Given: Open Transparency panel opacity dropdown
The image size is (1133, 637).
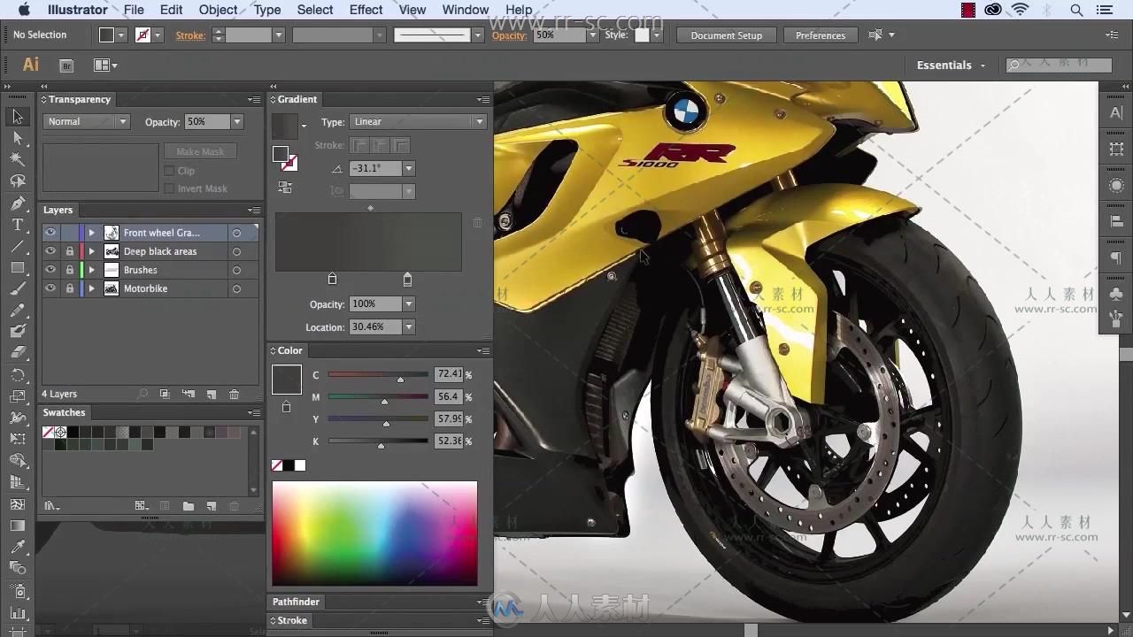Looking at the screenshot, I should (x=236, y=122).
